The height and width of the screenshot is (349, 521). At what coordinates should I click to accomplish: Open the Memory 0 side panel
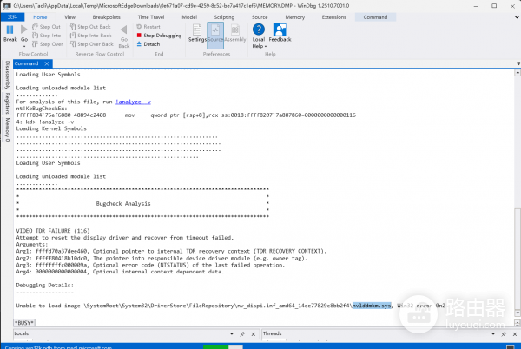pyautogui.click(x=7, y=129)
